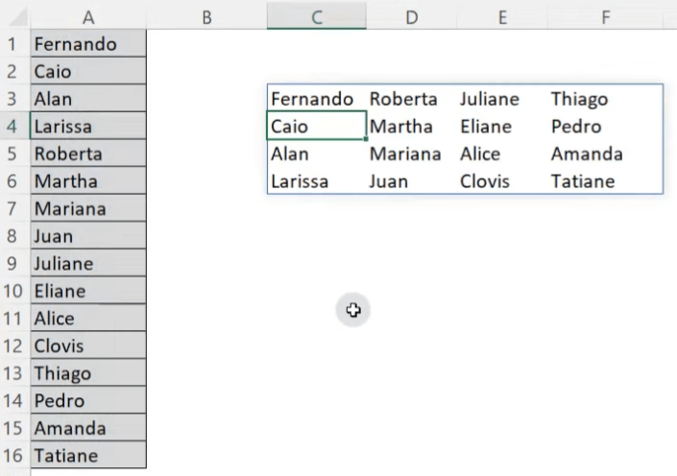This screenshot has height=476, width=677.
Task: Click Eliane in column A
Action: [x=88, y=291]
